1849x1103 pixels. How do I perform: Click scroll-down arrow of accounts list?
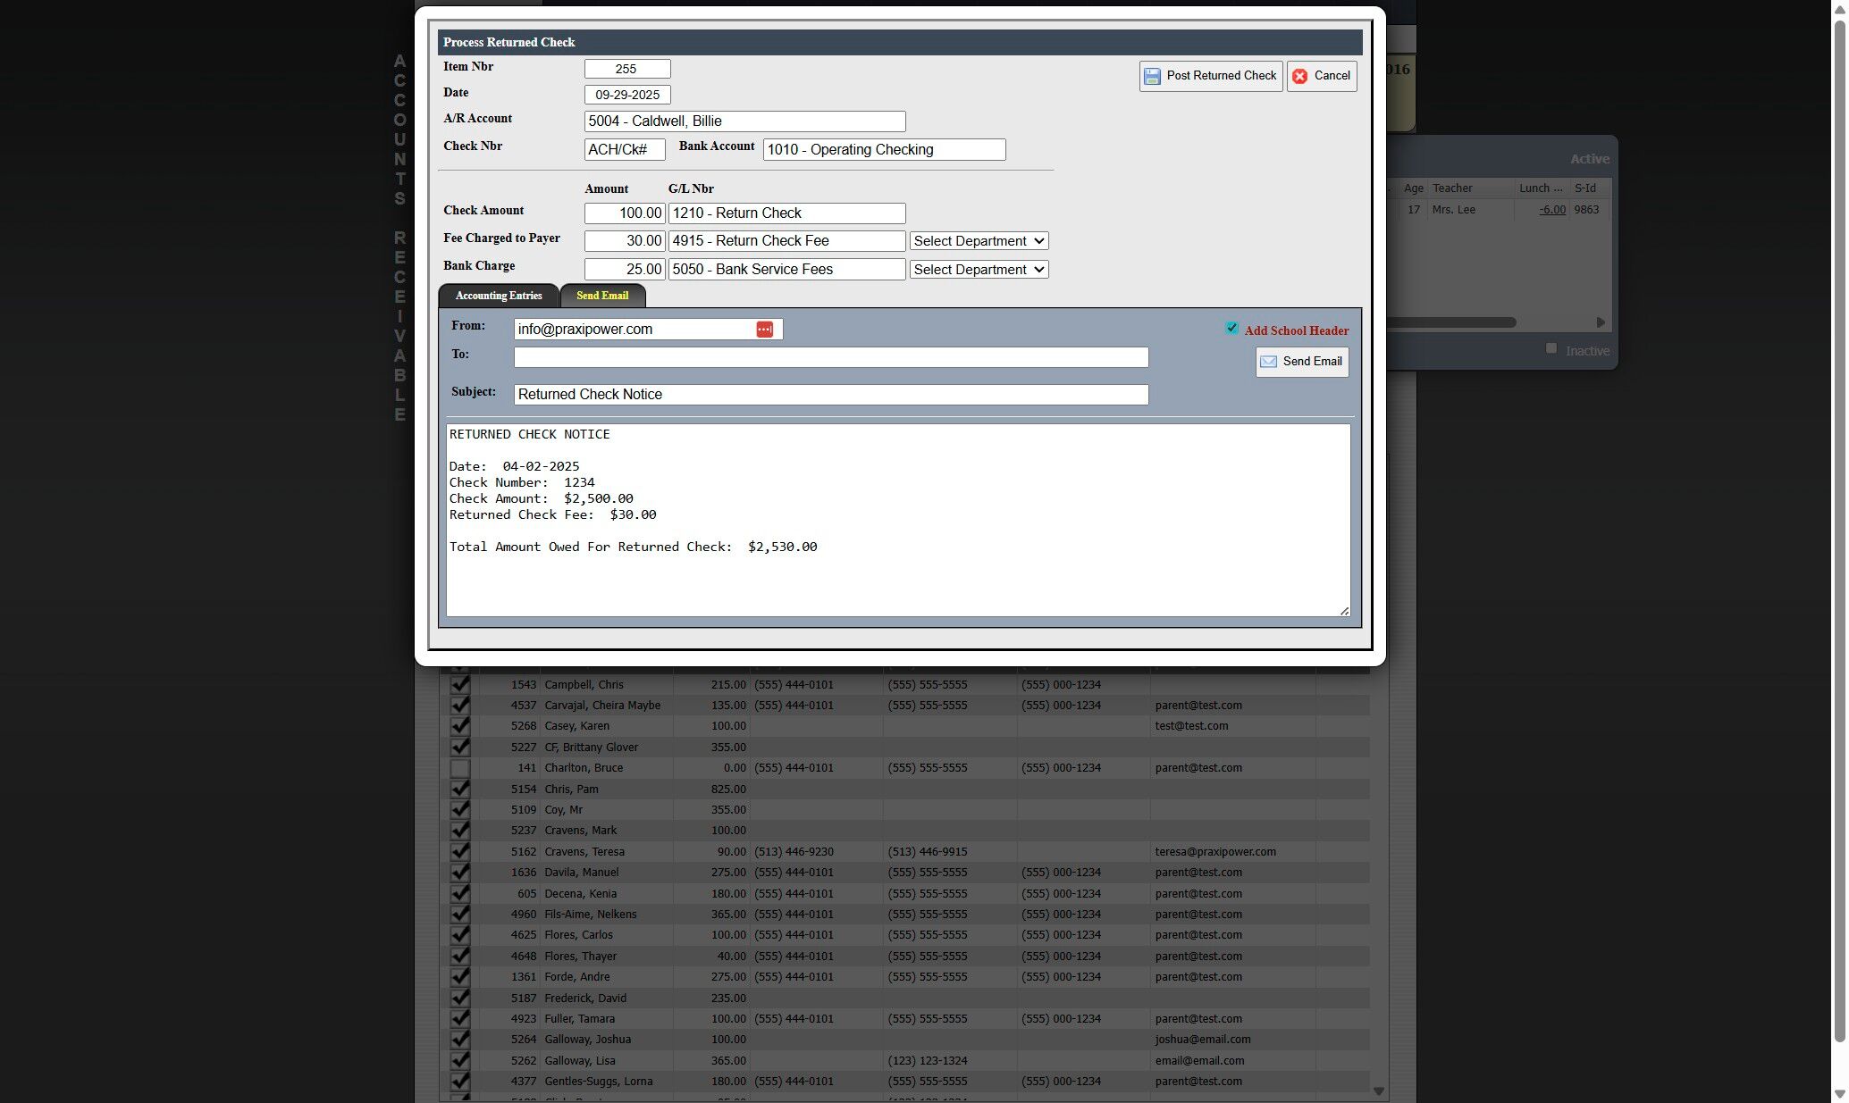coord(1378,1090)
